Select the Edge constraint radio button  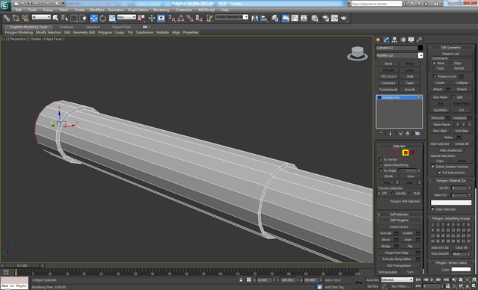click(451, 63)
